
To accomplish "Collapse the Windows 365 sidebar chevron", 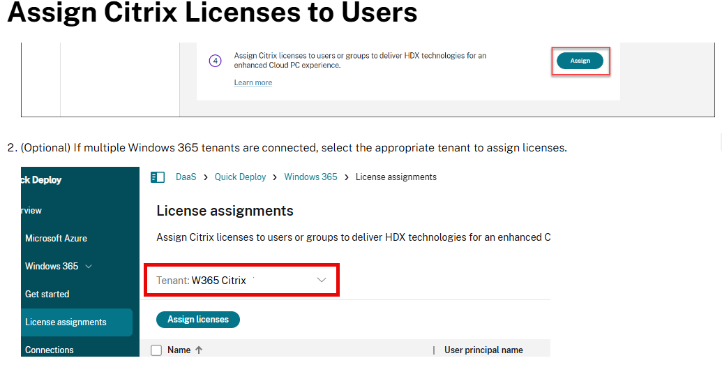I will (x=89, y=267).
